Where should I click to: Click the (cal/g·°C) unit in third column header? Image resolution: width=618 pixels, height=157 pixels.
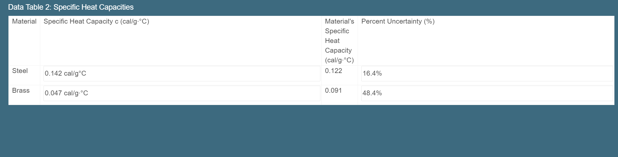pos(339,60)
